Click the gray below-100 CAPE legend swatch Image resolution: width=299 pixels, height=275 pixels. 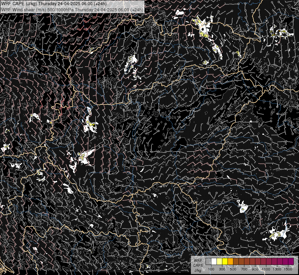(x=208, y=261)
